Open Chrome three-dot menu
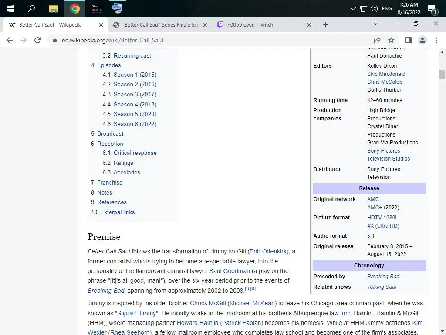446x335 pixels. click(x=436, y=40)
